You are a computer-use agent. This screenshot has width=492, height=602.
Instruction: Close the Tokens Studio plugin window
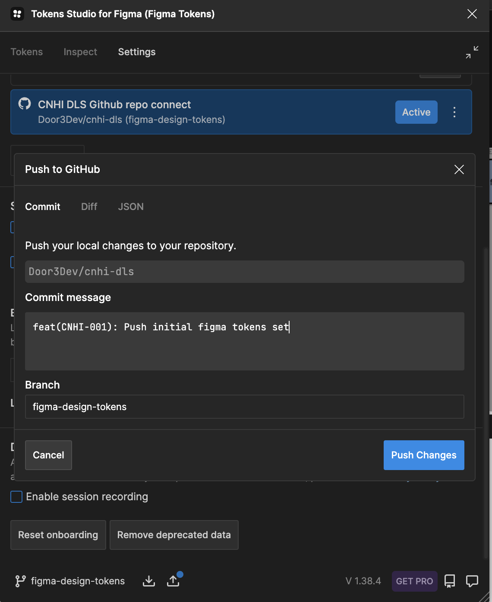[x=472, y=14]
